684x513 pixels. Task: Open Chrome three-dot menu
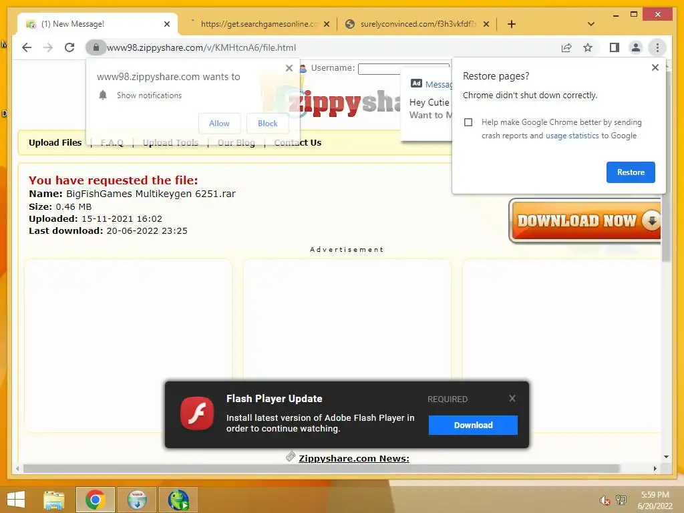[x=657, y=47]
